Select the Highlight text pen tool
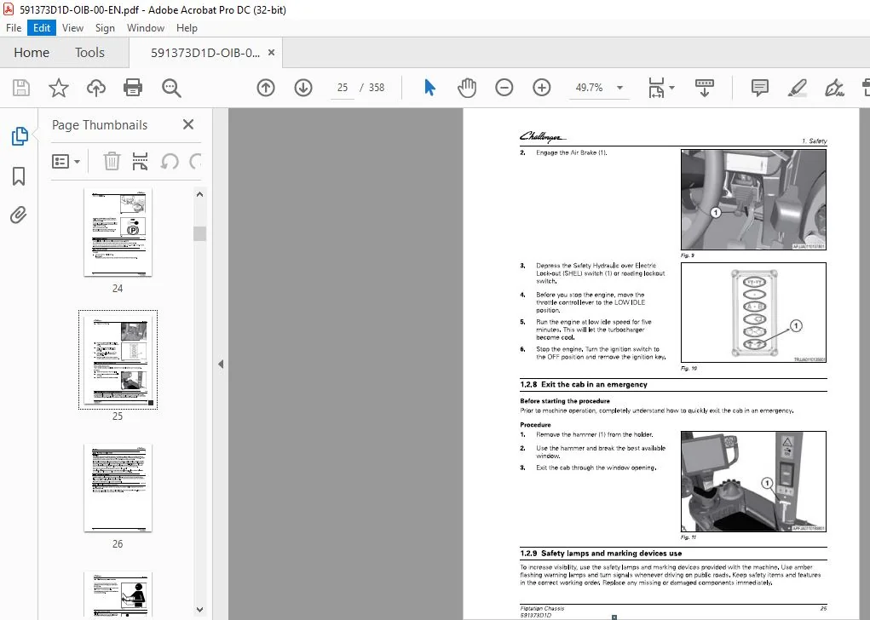 [798, 88]
